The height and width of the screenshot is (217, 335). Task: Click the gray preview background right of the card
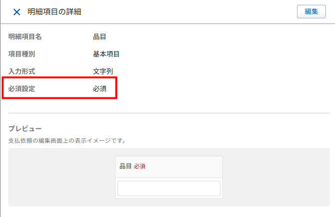[276, 177]
